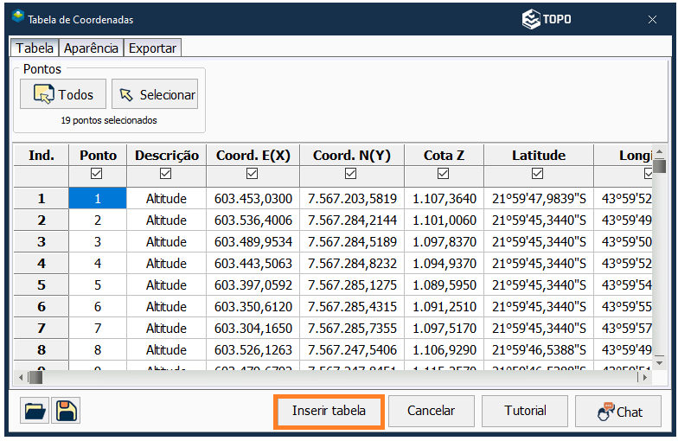Select the Tabela tab
The height and width of the screenshot is (441, 678).
[x=35, y=48]
